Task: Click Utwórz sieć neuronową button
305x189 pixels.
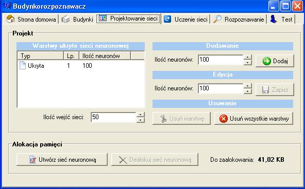Action: [62, 160]
